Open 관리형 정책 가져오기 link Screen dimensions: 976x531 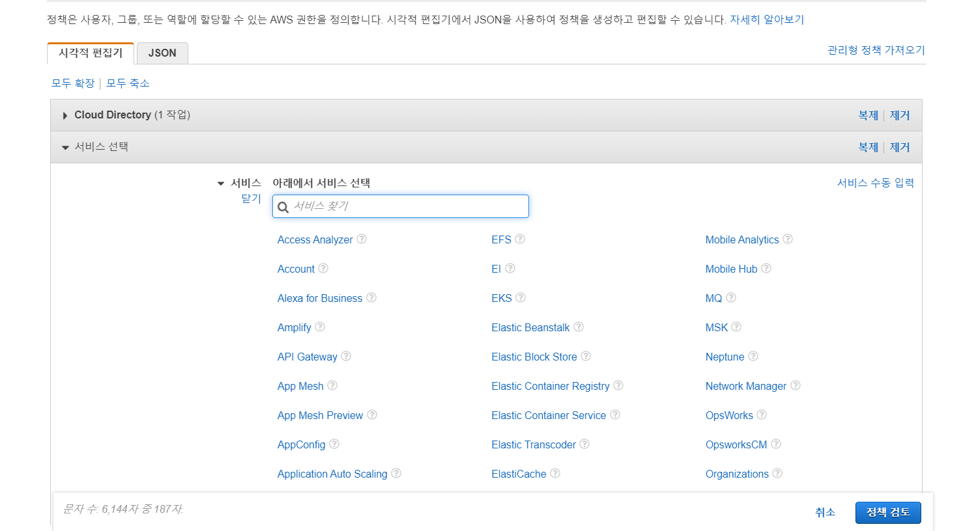point(876,50)
